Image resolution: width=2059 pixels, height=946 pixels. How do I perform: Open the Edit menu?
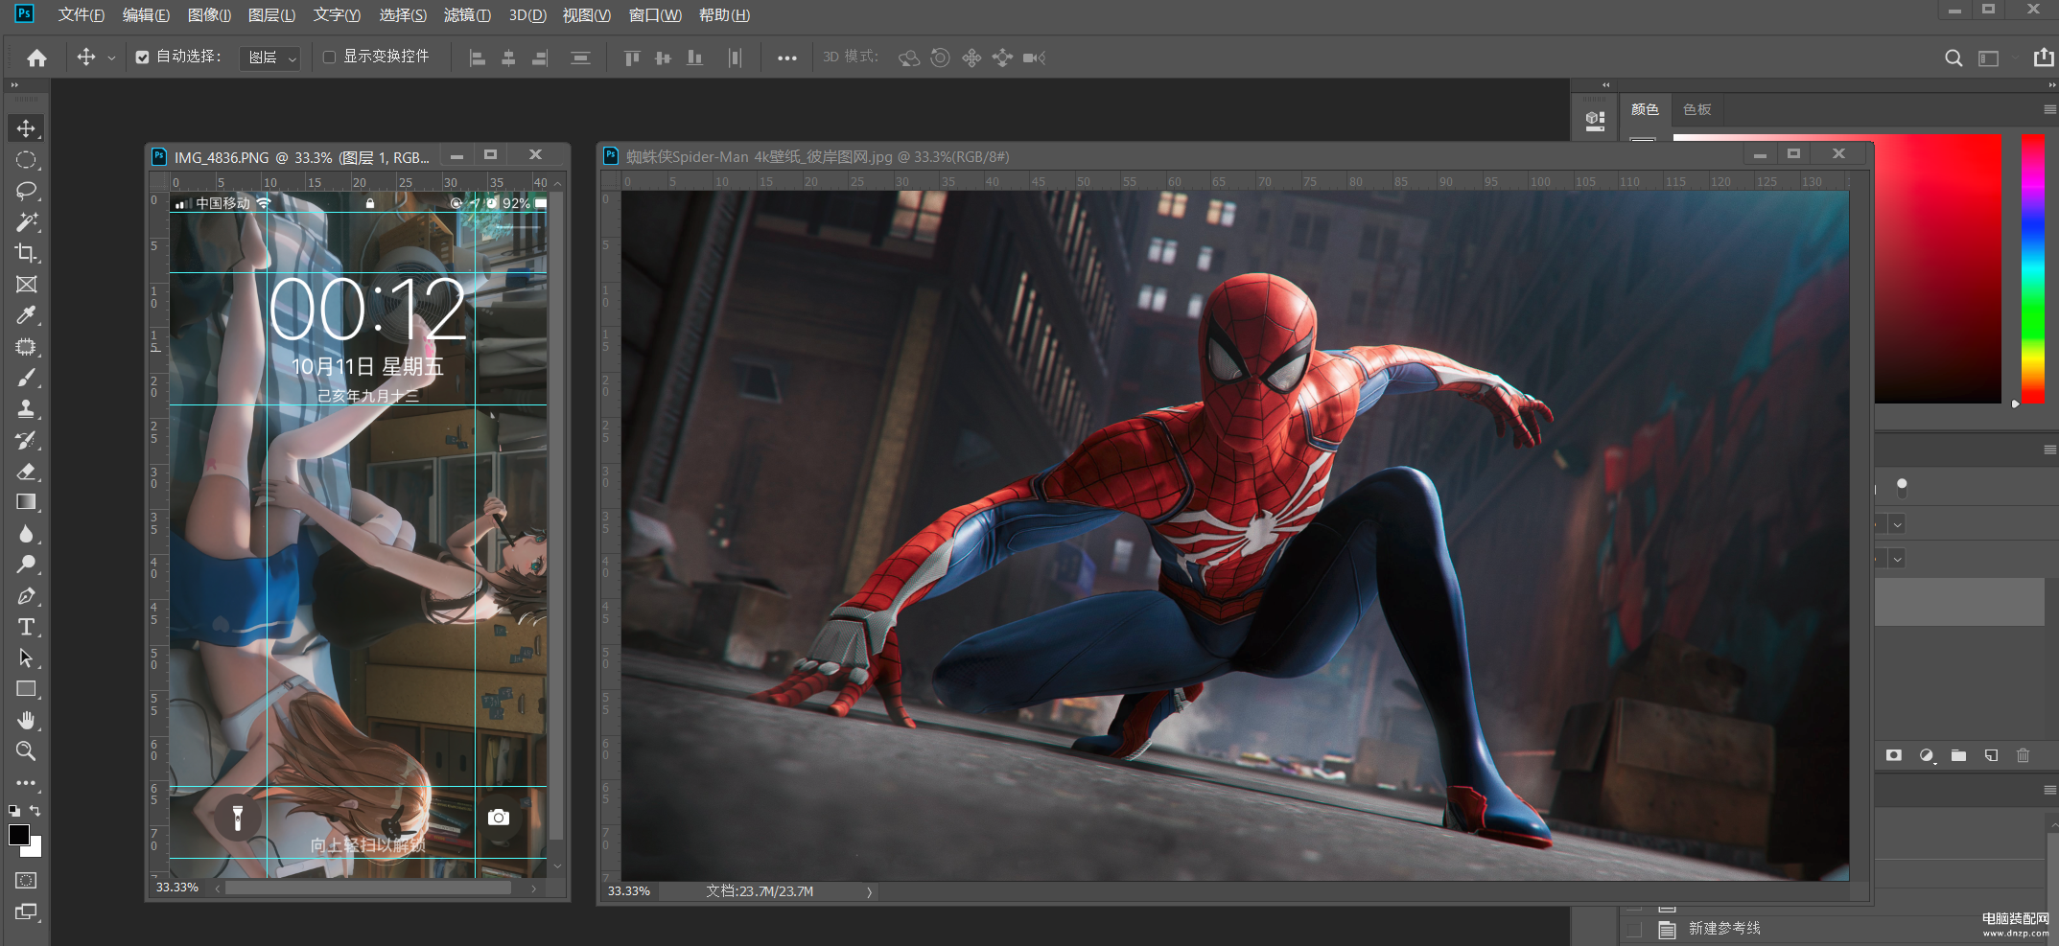[146, 15]
